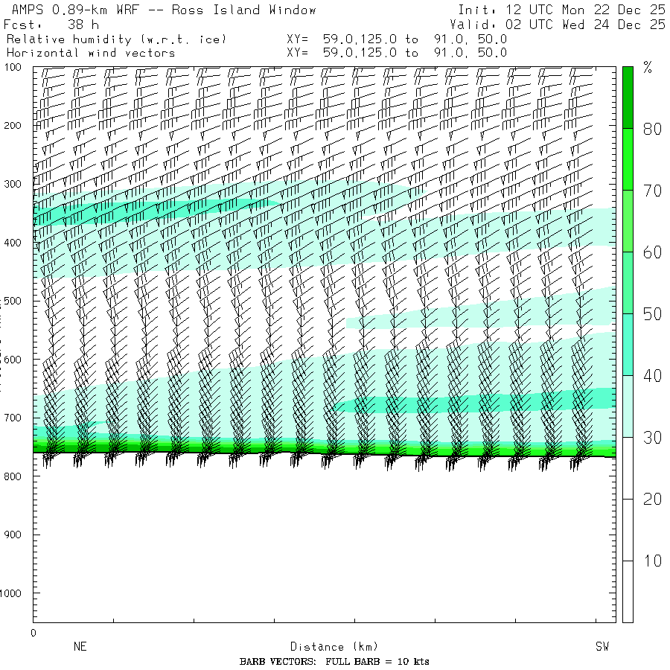The image size is (670, 670).
Task: Click the 'Horizontal wind vectors' label
Action: (x=91, y=53)
